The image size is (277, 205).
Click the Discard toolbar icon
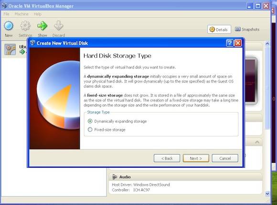tap(58, 26)
